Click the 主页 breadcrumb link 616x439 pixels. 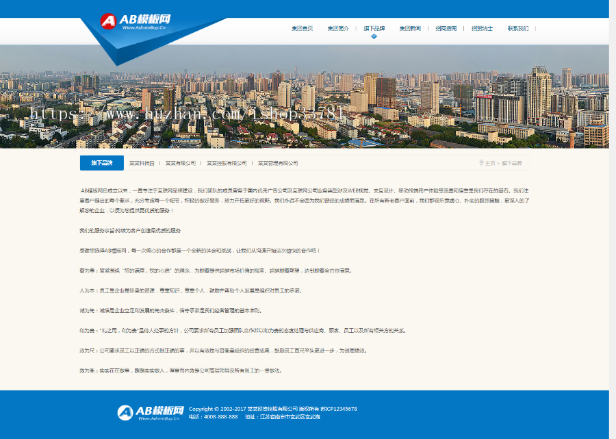click(491, 162)
